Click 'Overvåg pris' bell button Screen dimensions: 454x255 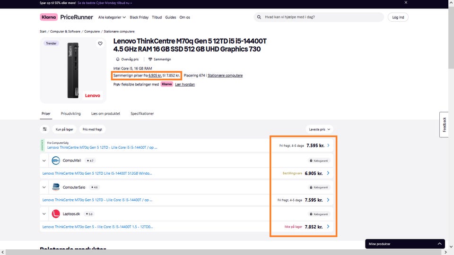coord(127,59)
